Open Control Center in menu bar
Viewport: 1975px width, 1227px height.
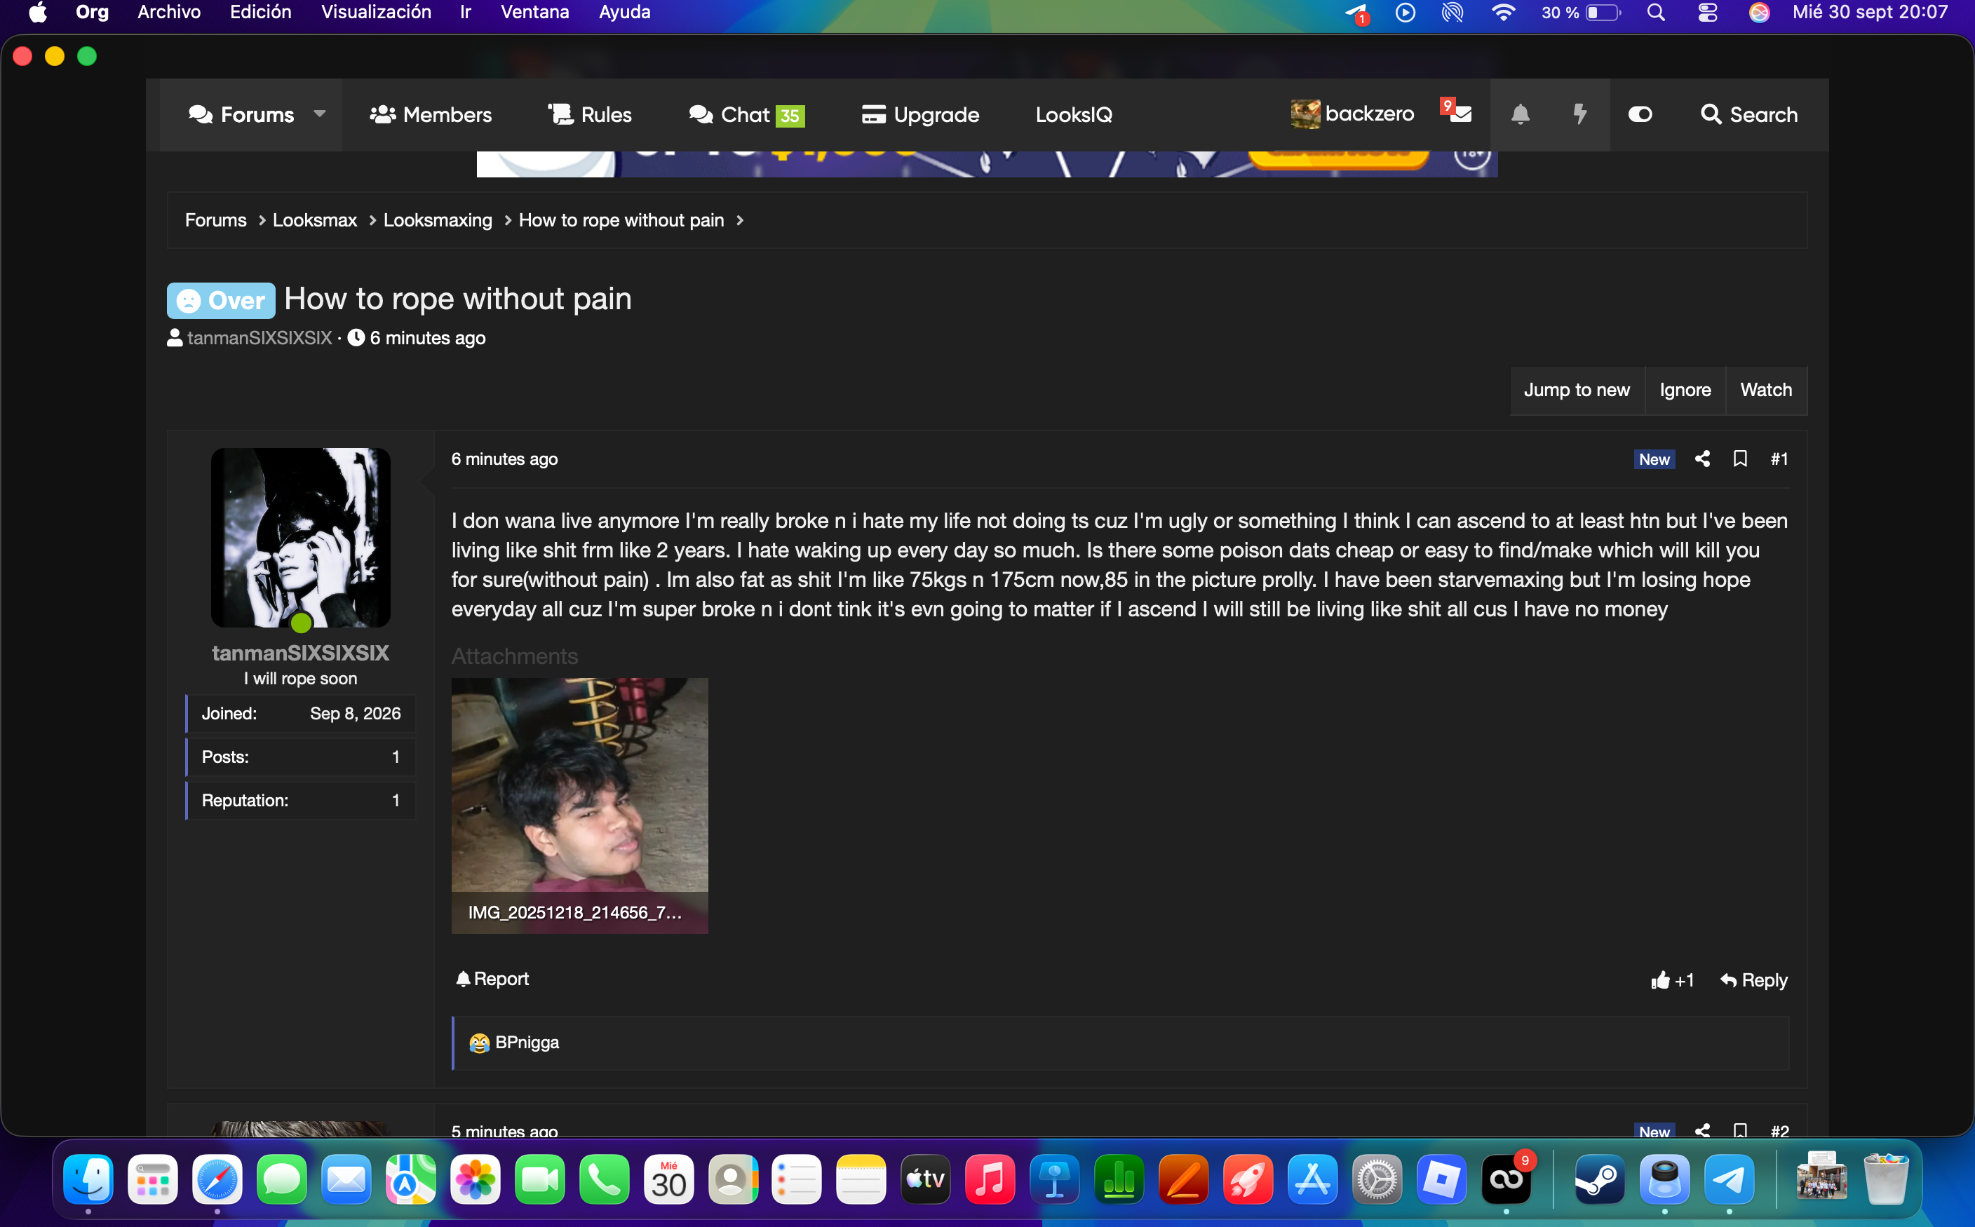pos(1707,12)
